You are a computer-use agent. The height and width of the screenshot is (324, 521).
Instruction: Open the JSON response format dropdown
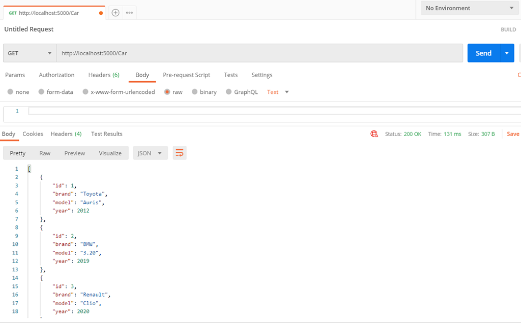(150, 153)
